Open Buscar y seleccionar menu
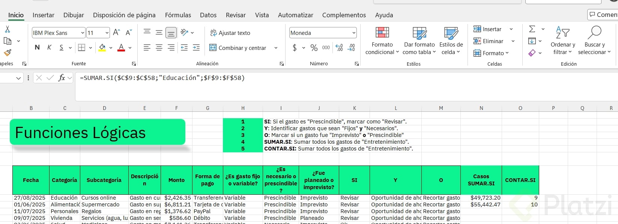 (594, 41)
